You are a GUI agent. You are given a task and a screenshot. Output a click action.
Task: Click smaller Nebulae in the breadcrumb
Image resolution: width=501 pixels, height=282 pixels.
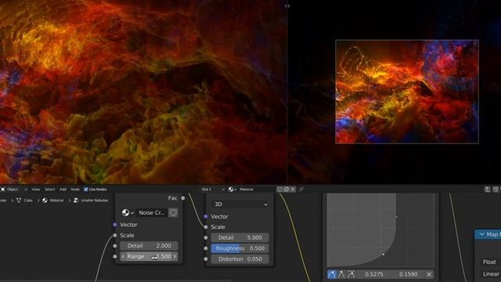point(95,201)
